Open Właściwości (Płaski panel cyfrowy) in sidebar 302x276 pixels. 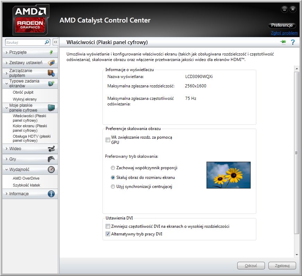[29, 118]
